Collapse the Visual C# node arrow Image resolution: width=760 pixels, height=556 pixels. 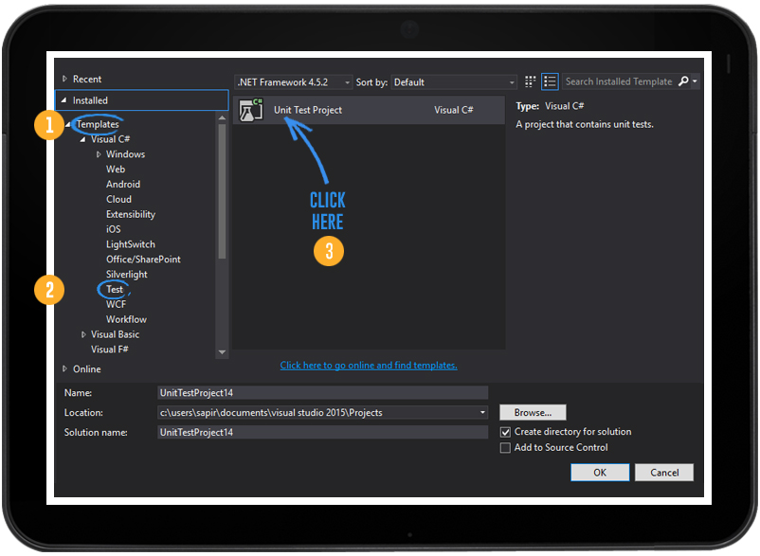pos(82,139)
